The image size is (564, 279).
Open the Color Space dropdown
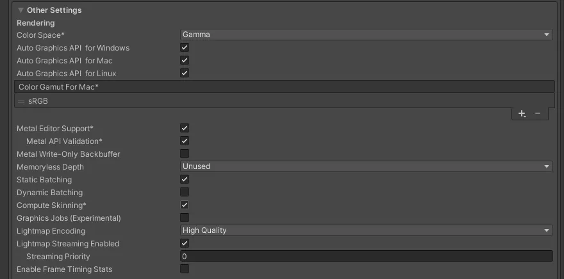pyautogui.click(x=366, y=35)
